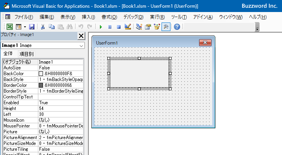This screenshot has width=282, height=155.
Task: Open the 書式(O) menu
Action: pos(109,17)
